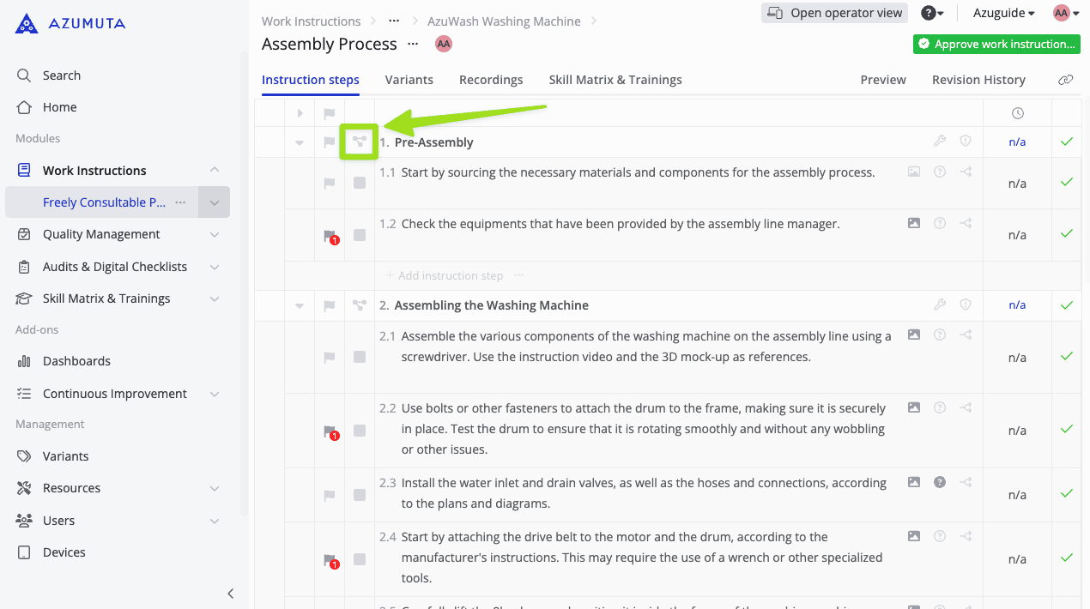Tick the checkbox for step 2.3
The height and width of the screenshot is (609, 1090).
tap(360, 495)
